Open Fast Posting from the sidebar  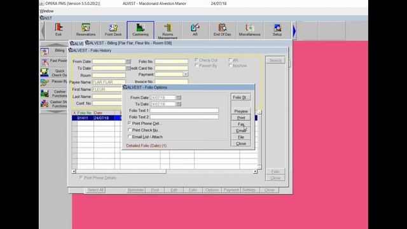(54, 62)
